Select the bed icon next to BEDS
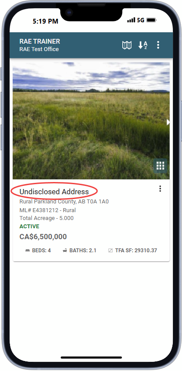182x371 pixels. [x=27, y=251]
